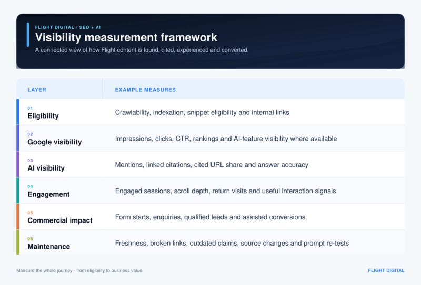The image size is (421, 285).
Task: Click the measures text starting 'Engaged sessions, scroll depth'
Action: pyautogui.click(x=225, y=191)
